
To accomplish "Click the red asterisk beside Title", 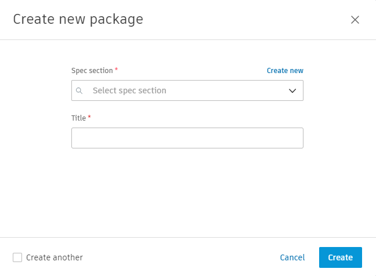I will click(89, 118).
